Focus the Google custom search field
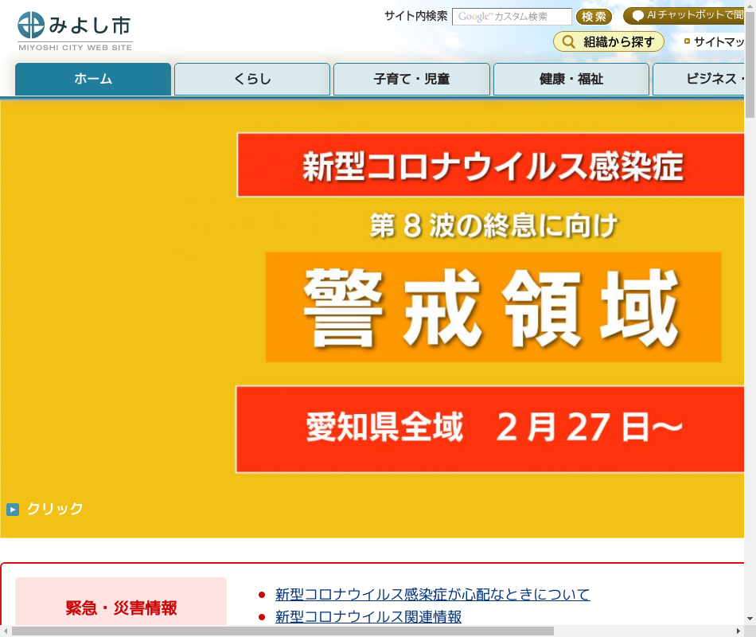Screen dimensions: 756x637 point(512,17)
